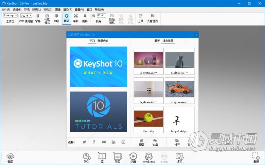Screen dimensions: 265x165
Task: Open the 动画 animation panel
Action: click(x=133, y=157)
